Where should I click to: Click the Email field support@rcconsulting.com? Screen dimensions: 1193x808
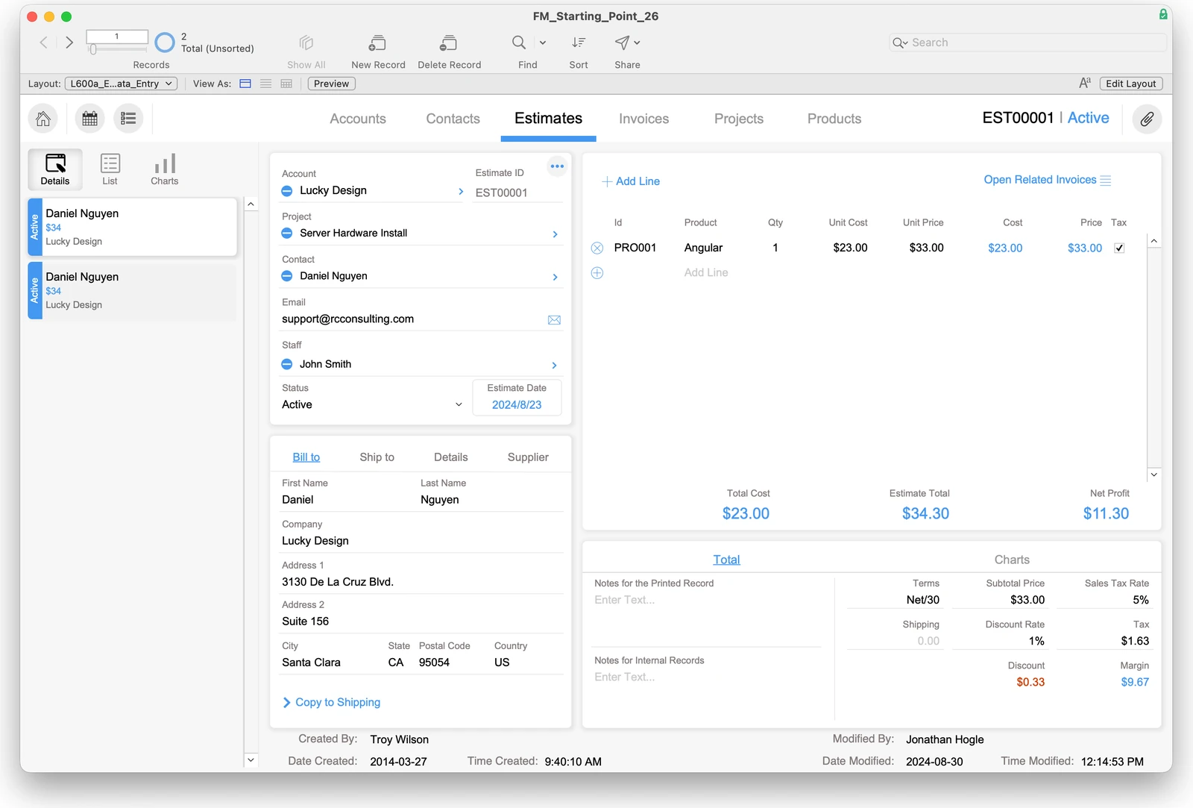[x=413, y=319]
